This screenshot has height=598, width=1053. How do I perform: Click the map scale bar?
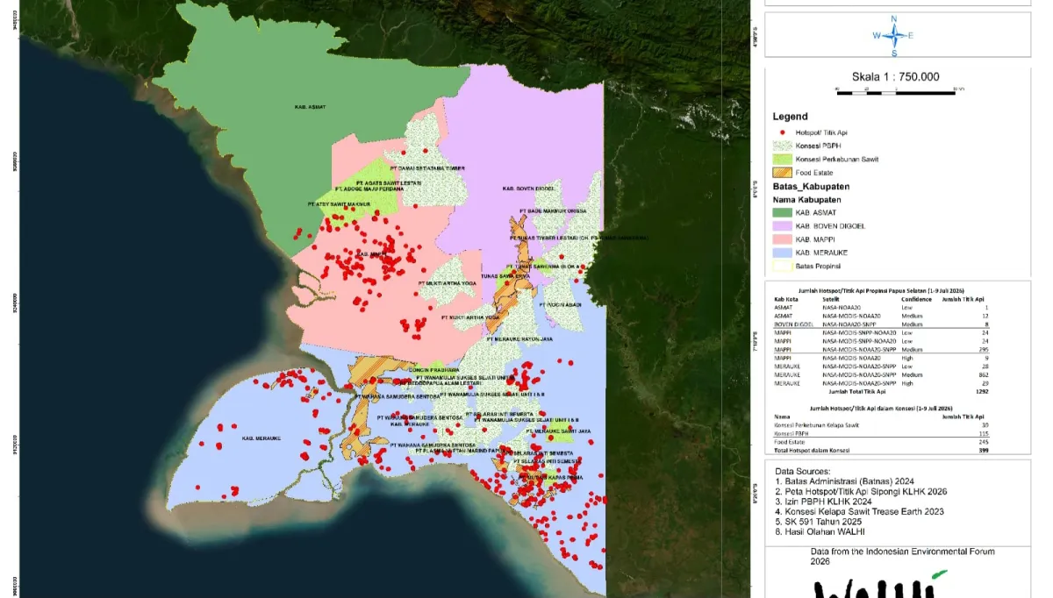[895, 89]
